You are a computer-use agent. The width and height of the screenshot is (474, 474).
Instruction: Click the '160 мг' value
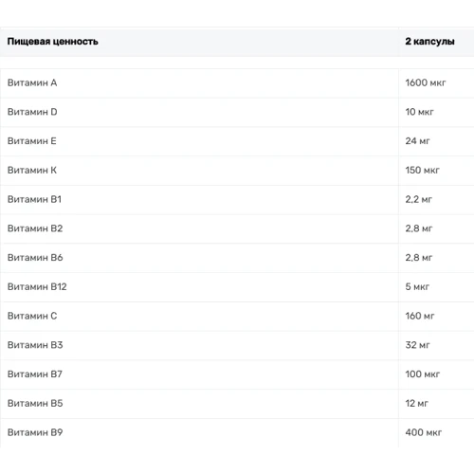pos(420,316)
